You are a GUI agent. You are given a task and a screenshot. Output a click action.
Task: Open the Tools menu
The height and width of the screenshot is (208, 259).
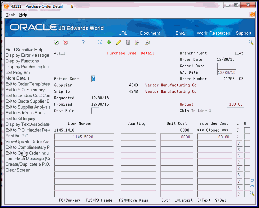11,15
